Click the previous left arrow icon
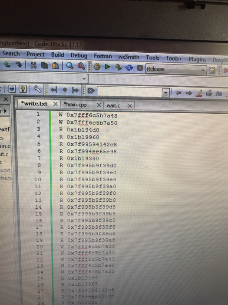The height and width of the screenshot is (305, 228). pos(178,93)
